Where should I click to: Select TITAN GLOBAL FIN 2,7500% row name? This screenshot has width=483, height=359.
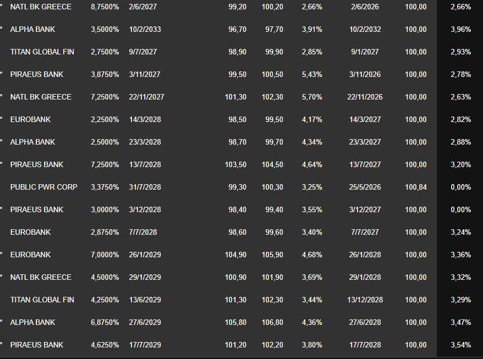click(42, 52)
